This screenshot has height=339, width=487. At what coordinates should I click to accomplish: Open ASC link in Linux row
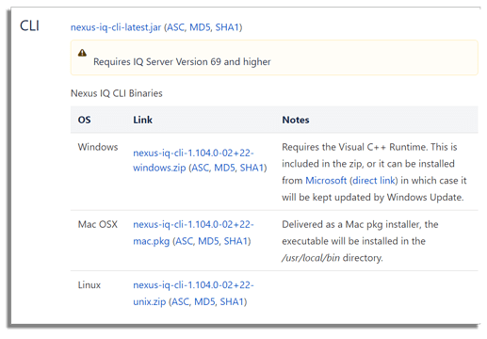point(181,301)
